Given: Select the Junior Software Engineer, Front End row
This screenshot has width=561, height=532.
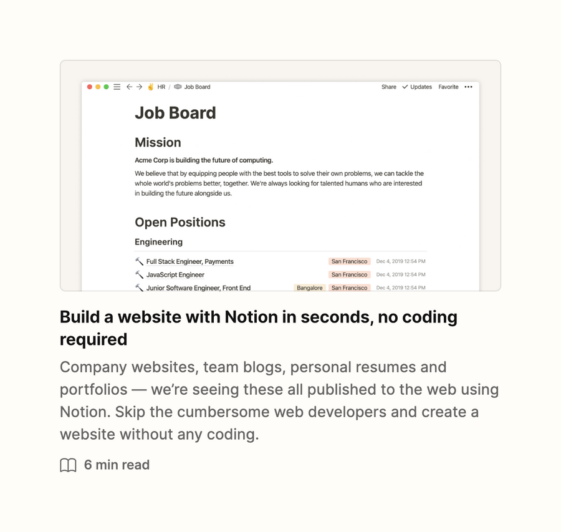Looking at the screenshot, I should point(198,288).
